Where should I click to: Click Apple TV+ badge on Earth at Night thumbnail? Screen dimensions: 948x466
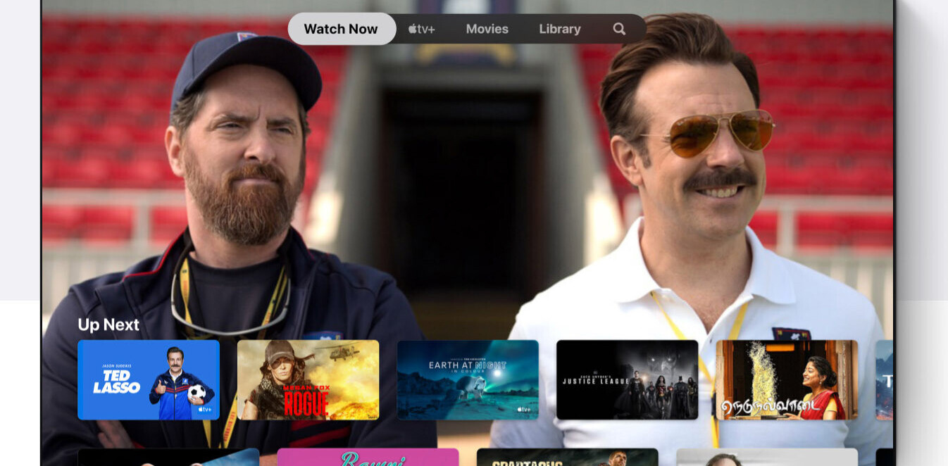[523, 409]
